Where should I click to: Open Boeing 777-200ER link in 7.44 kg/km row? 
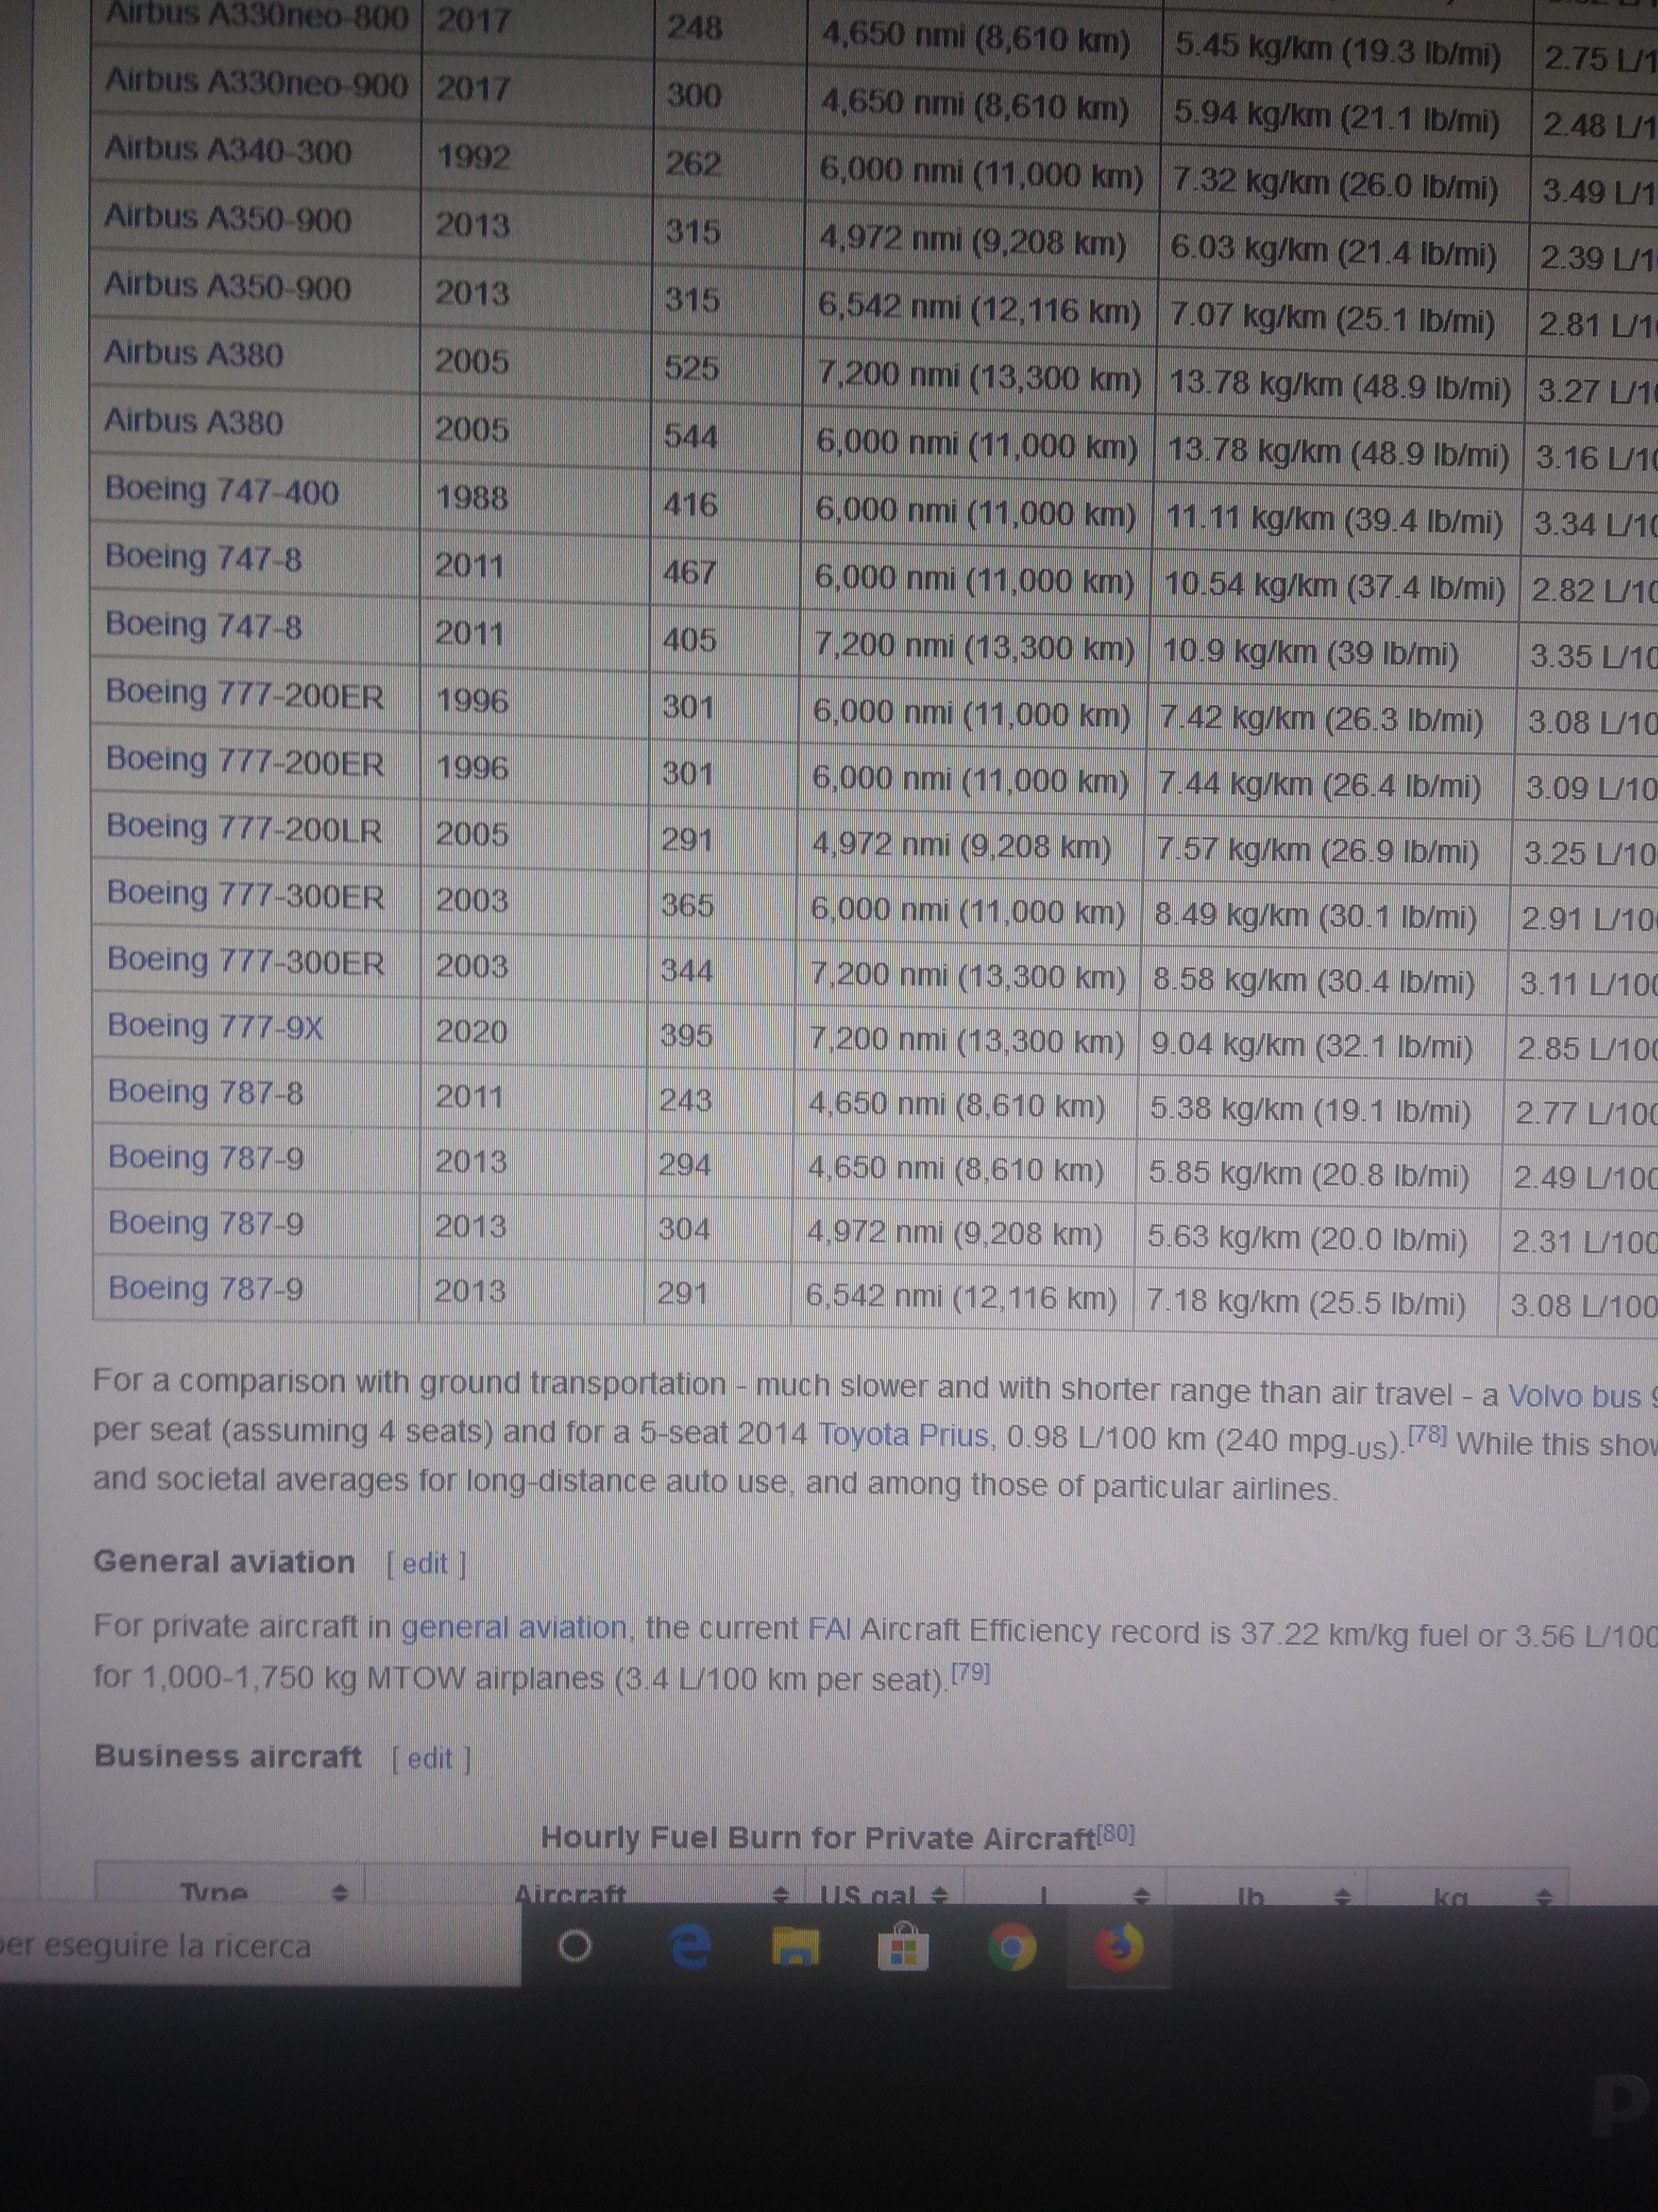(245, 761)
